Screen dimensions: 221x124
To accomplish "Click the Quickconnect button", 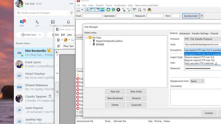I will 191,16.
